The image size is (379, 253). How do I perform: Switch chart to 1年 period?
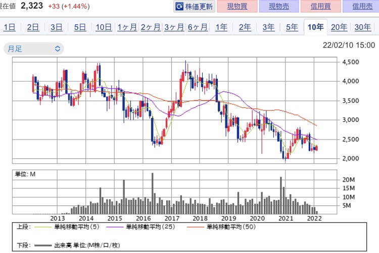[x=221, y=27]
